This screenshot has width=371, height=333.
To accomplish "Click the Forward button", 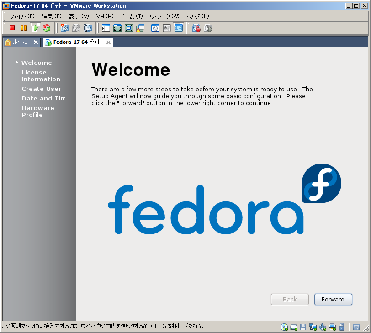I will [333, 300].
